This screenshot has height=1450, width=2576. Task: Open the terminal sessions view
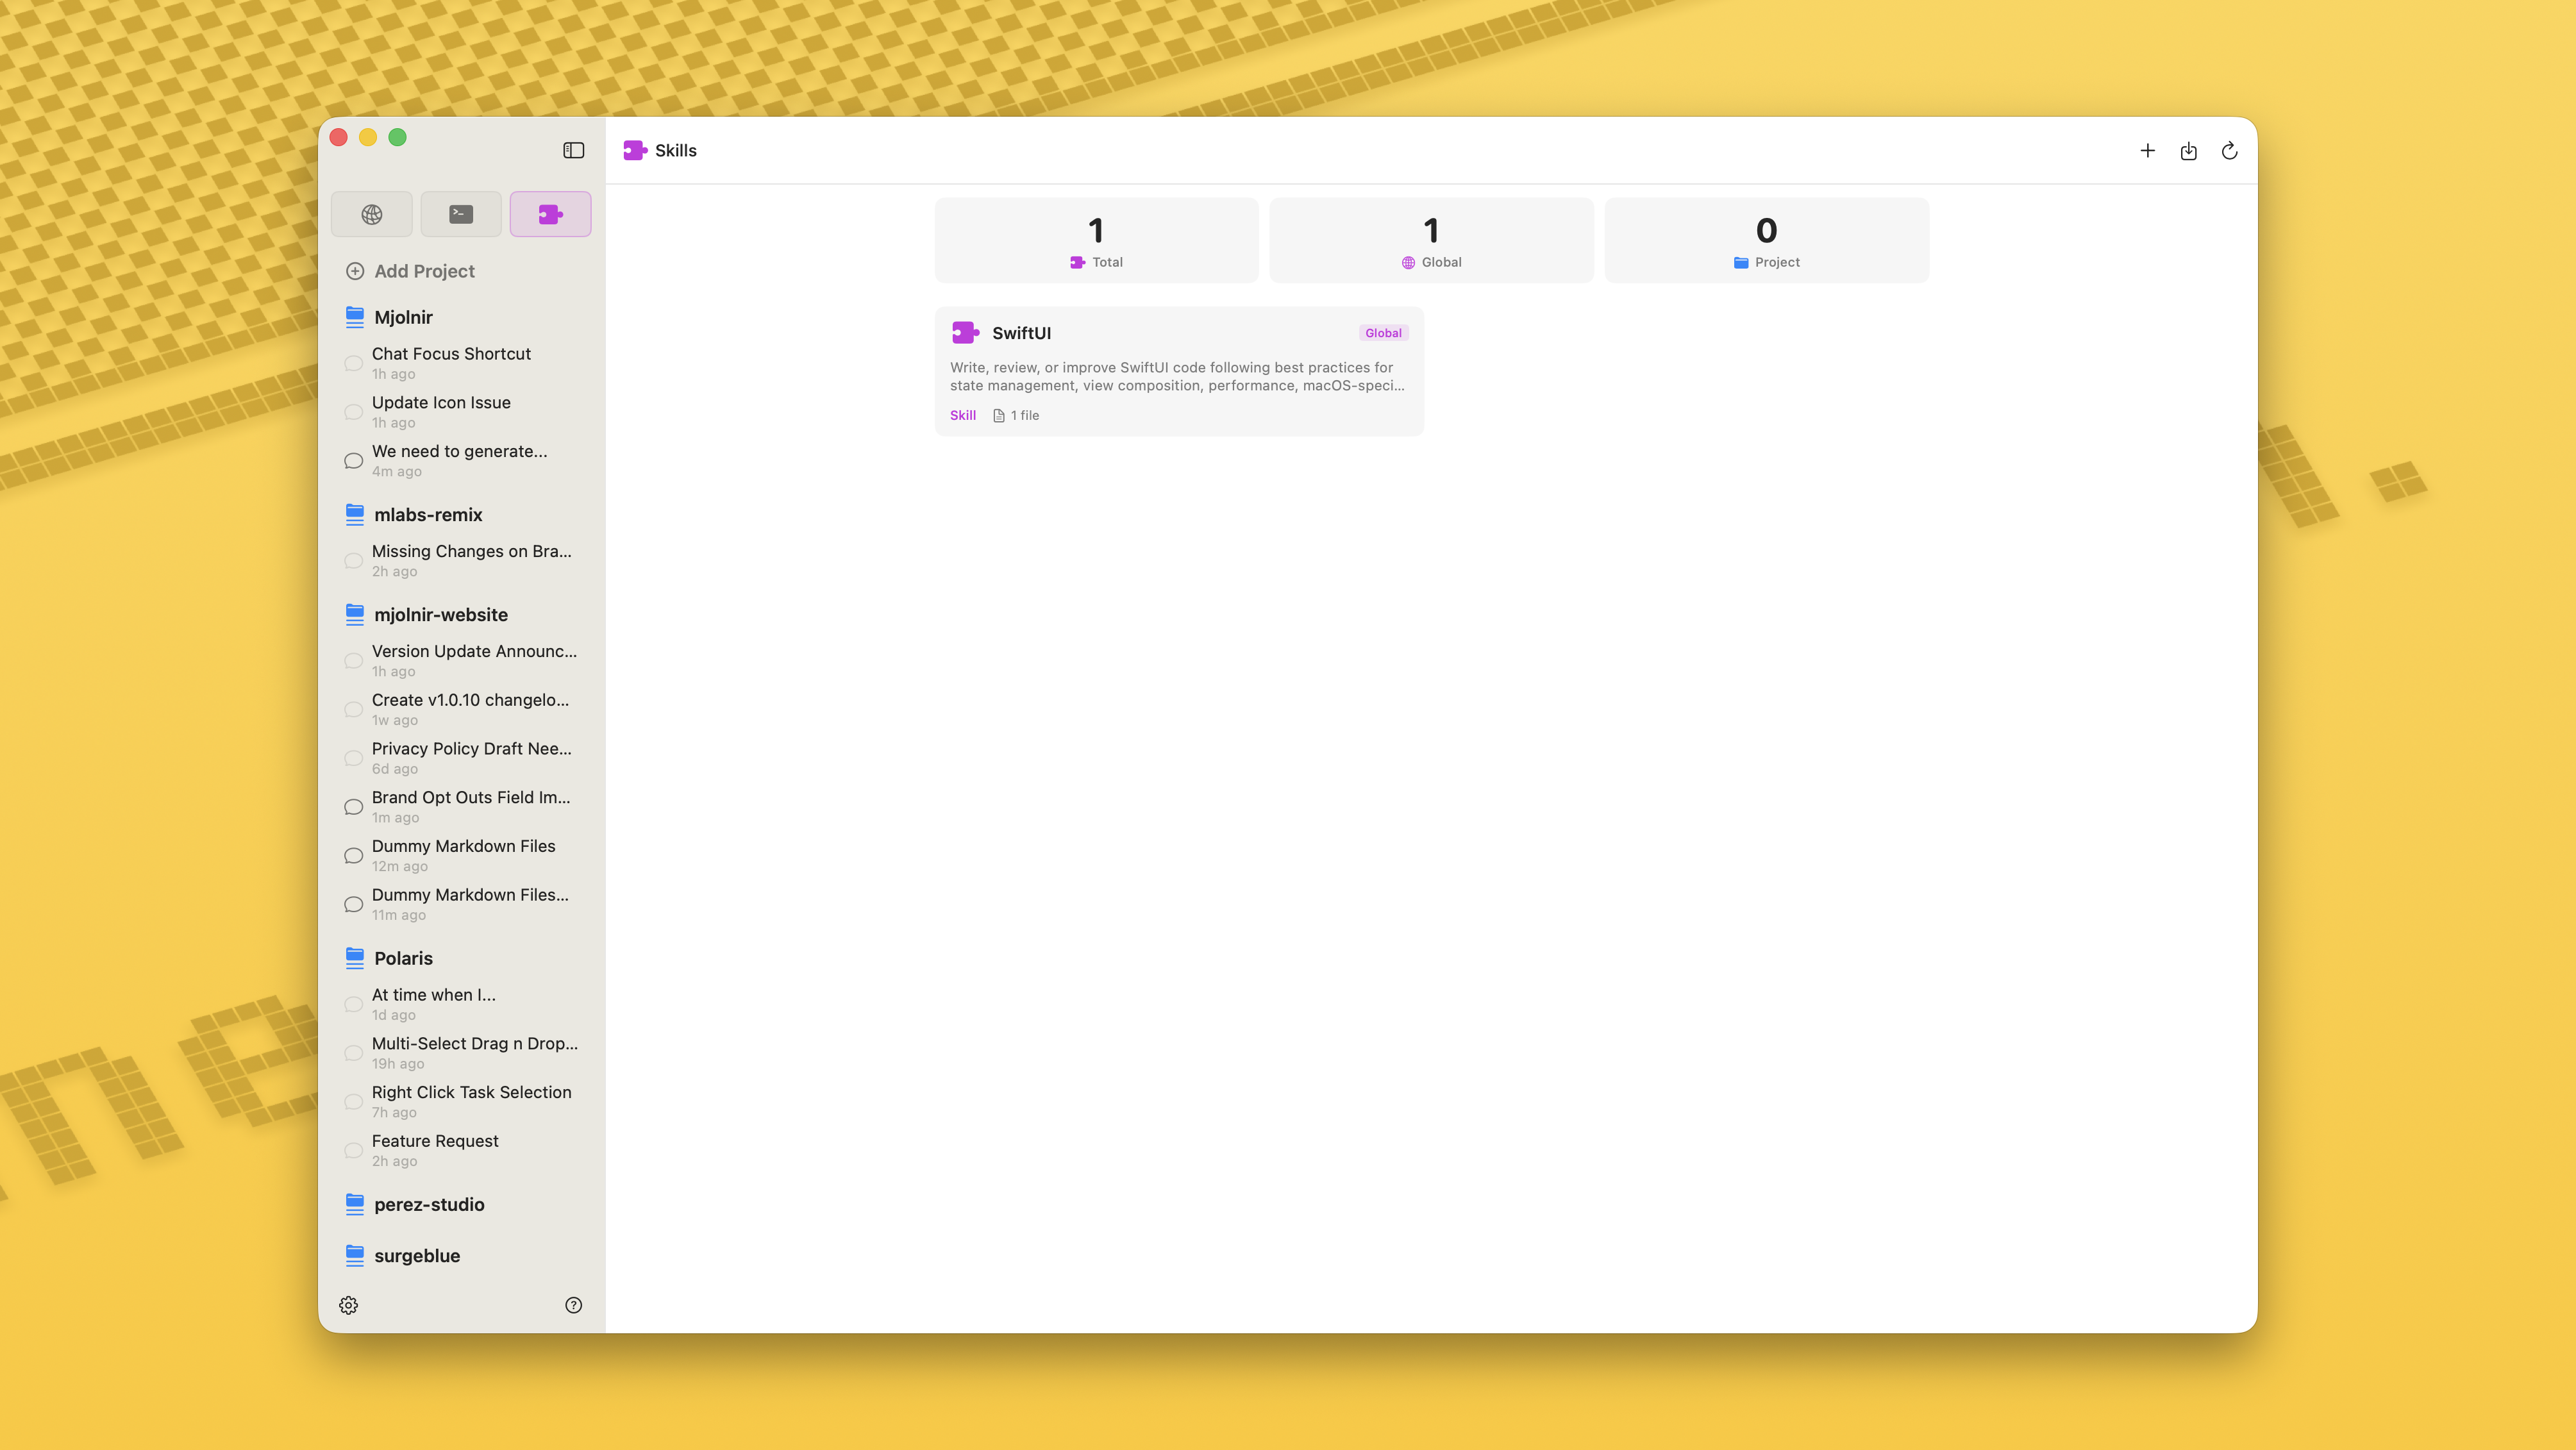pos(460,213)
